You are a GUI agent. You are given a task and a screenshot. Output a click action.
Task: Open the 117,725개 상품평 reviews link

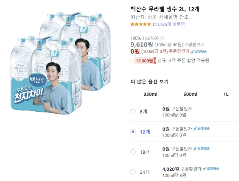point(169,24)
